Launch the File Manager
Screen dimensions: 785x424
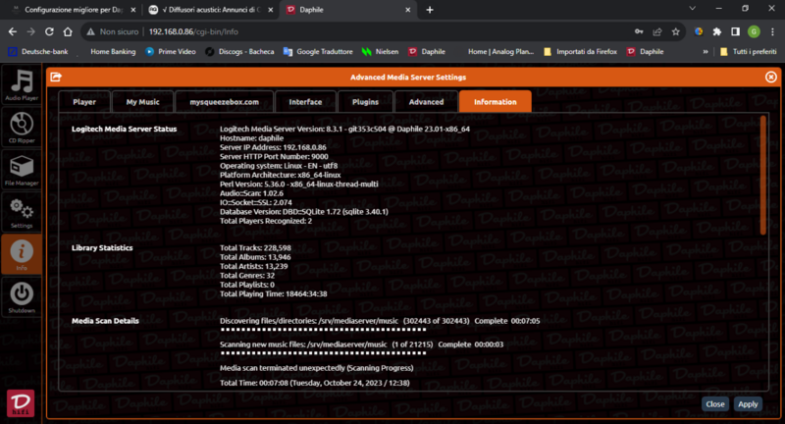(x=23, y=171)
